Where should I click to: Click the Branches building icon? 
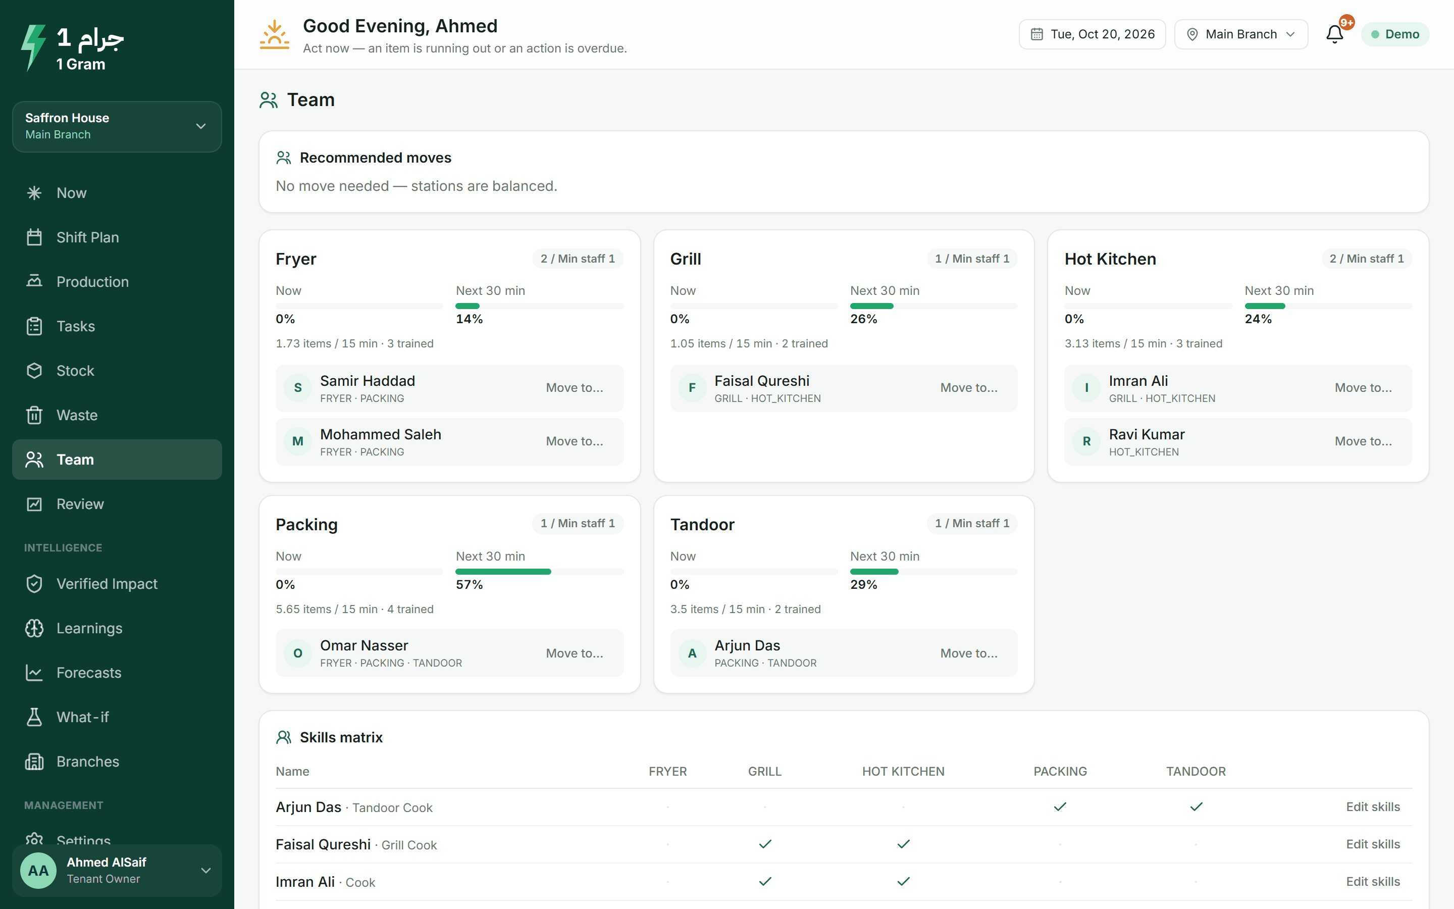pyautogui.click(x=34, y=762)
